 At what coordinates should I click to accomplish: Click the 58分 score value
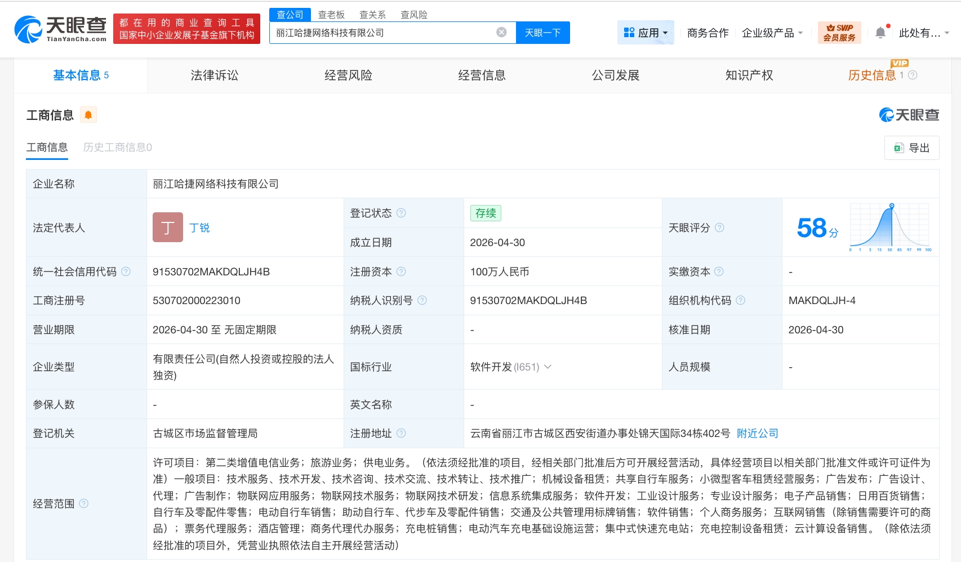(x=817, y=228)
